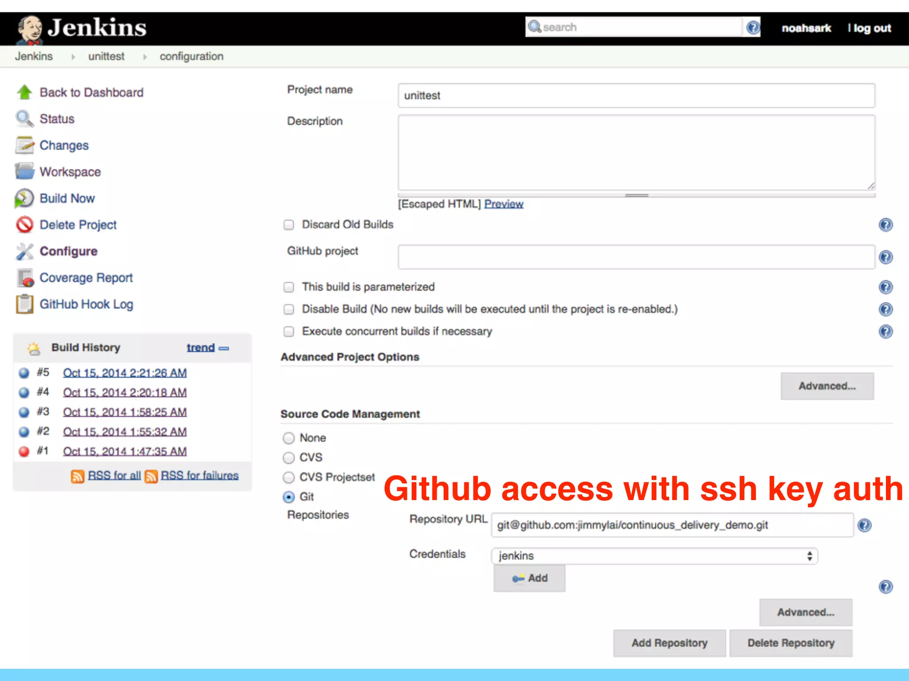Screen dimensions: 909x681
Task: Open the Status page link
Action: point(57,119)
